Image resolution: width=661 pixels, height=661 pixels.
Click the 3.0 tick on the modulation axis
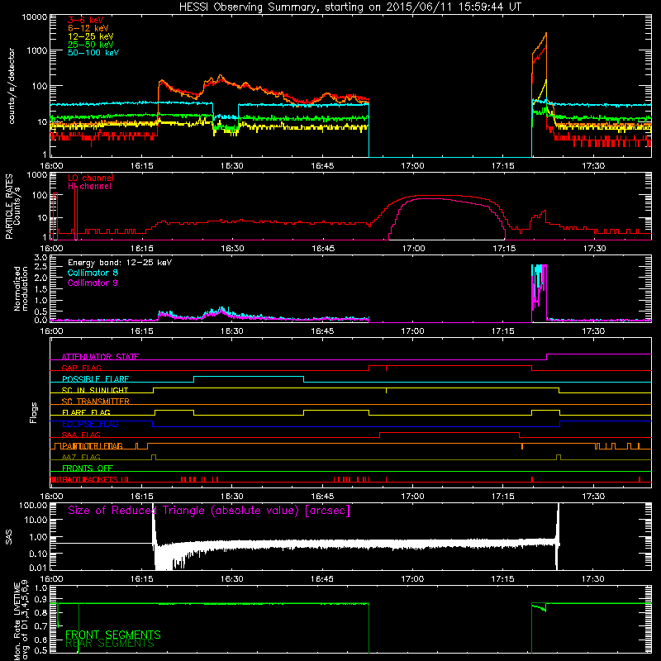pyautogui.click(x=40, y=258)
